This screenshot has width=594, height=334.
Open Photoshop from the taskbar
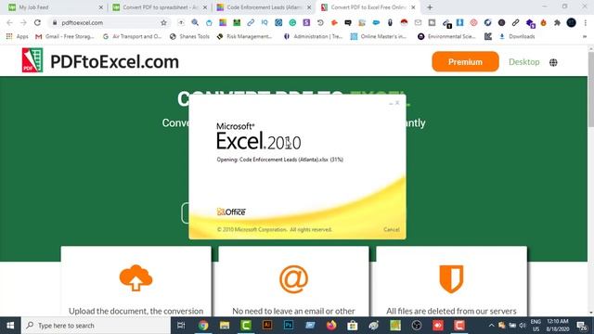(289, 326)
